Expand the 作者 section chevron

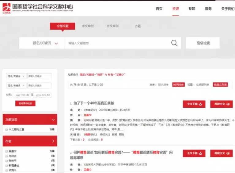coord(53,141)
